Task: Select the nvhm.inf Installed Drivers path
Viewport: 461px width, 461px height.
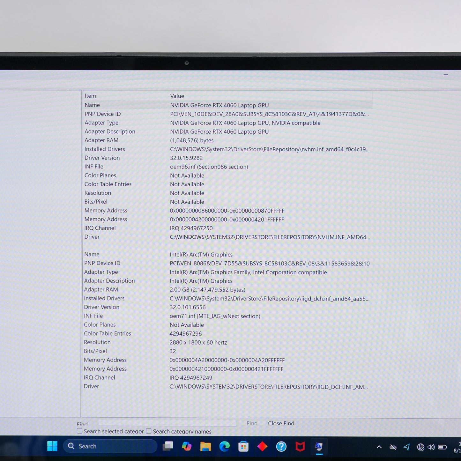Action: 270,149
